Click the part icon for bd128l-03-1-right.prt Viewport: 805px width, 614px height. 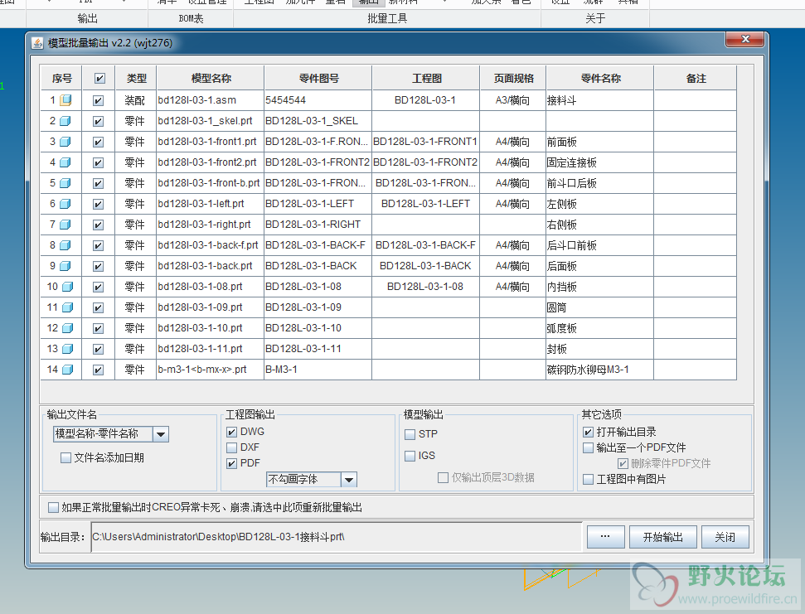click(x=65, y=225)
